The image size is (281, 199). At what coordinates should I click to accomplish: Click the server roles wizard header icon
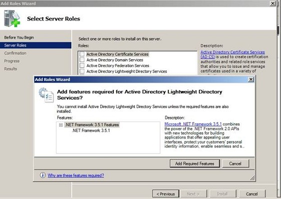[x=12, y=18]
